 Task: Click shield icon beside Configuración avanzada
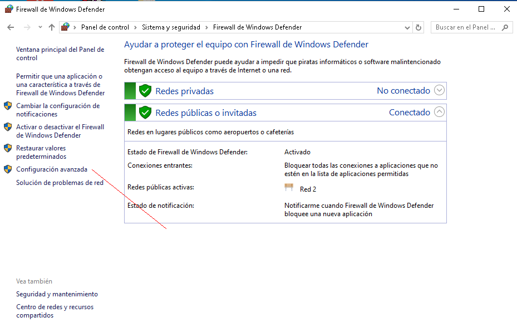pos(8,169)
